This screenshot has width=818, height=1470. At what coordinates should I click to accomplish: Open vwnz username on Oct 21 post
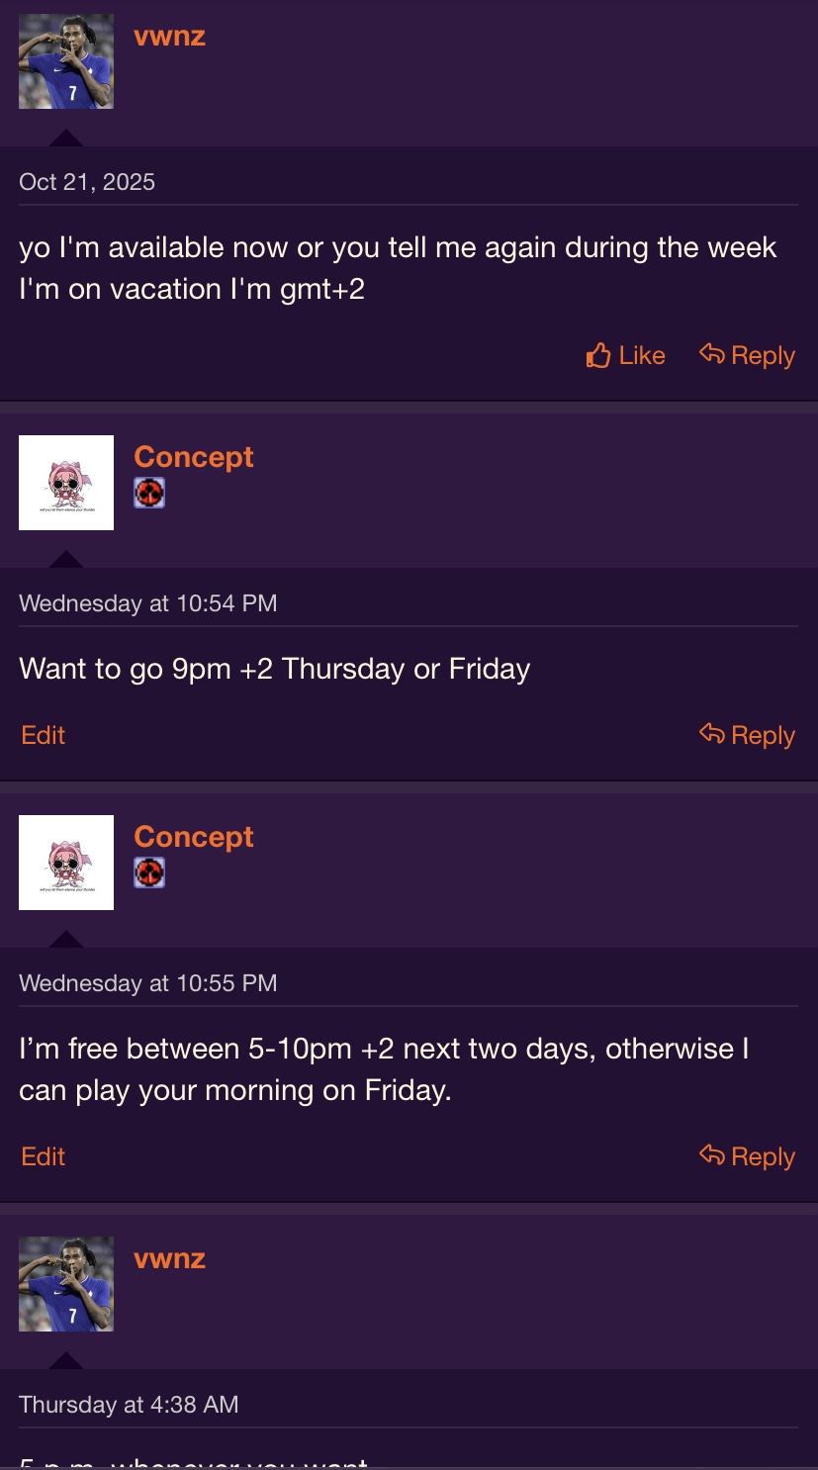(169, 37)
